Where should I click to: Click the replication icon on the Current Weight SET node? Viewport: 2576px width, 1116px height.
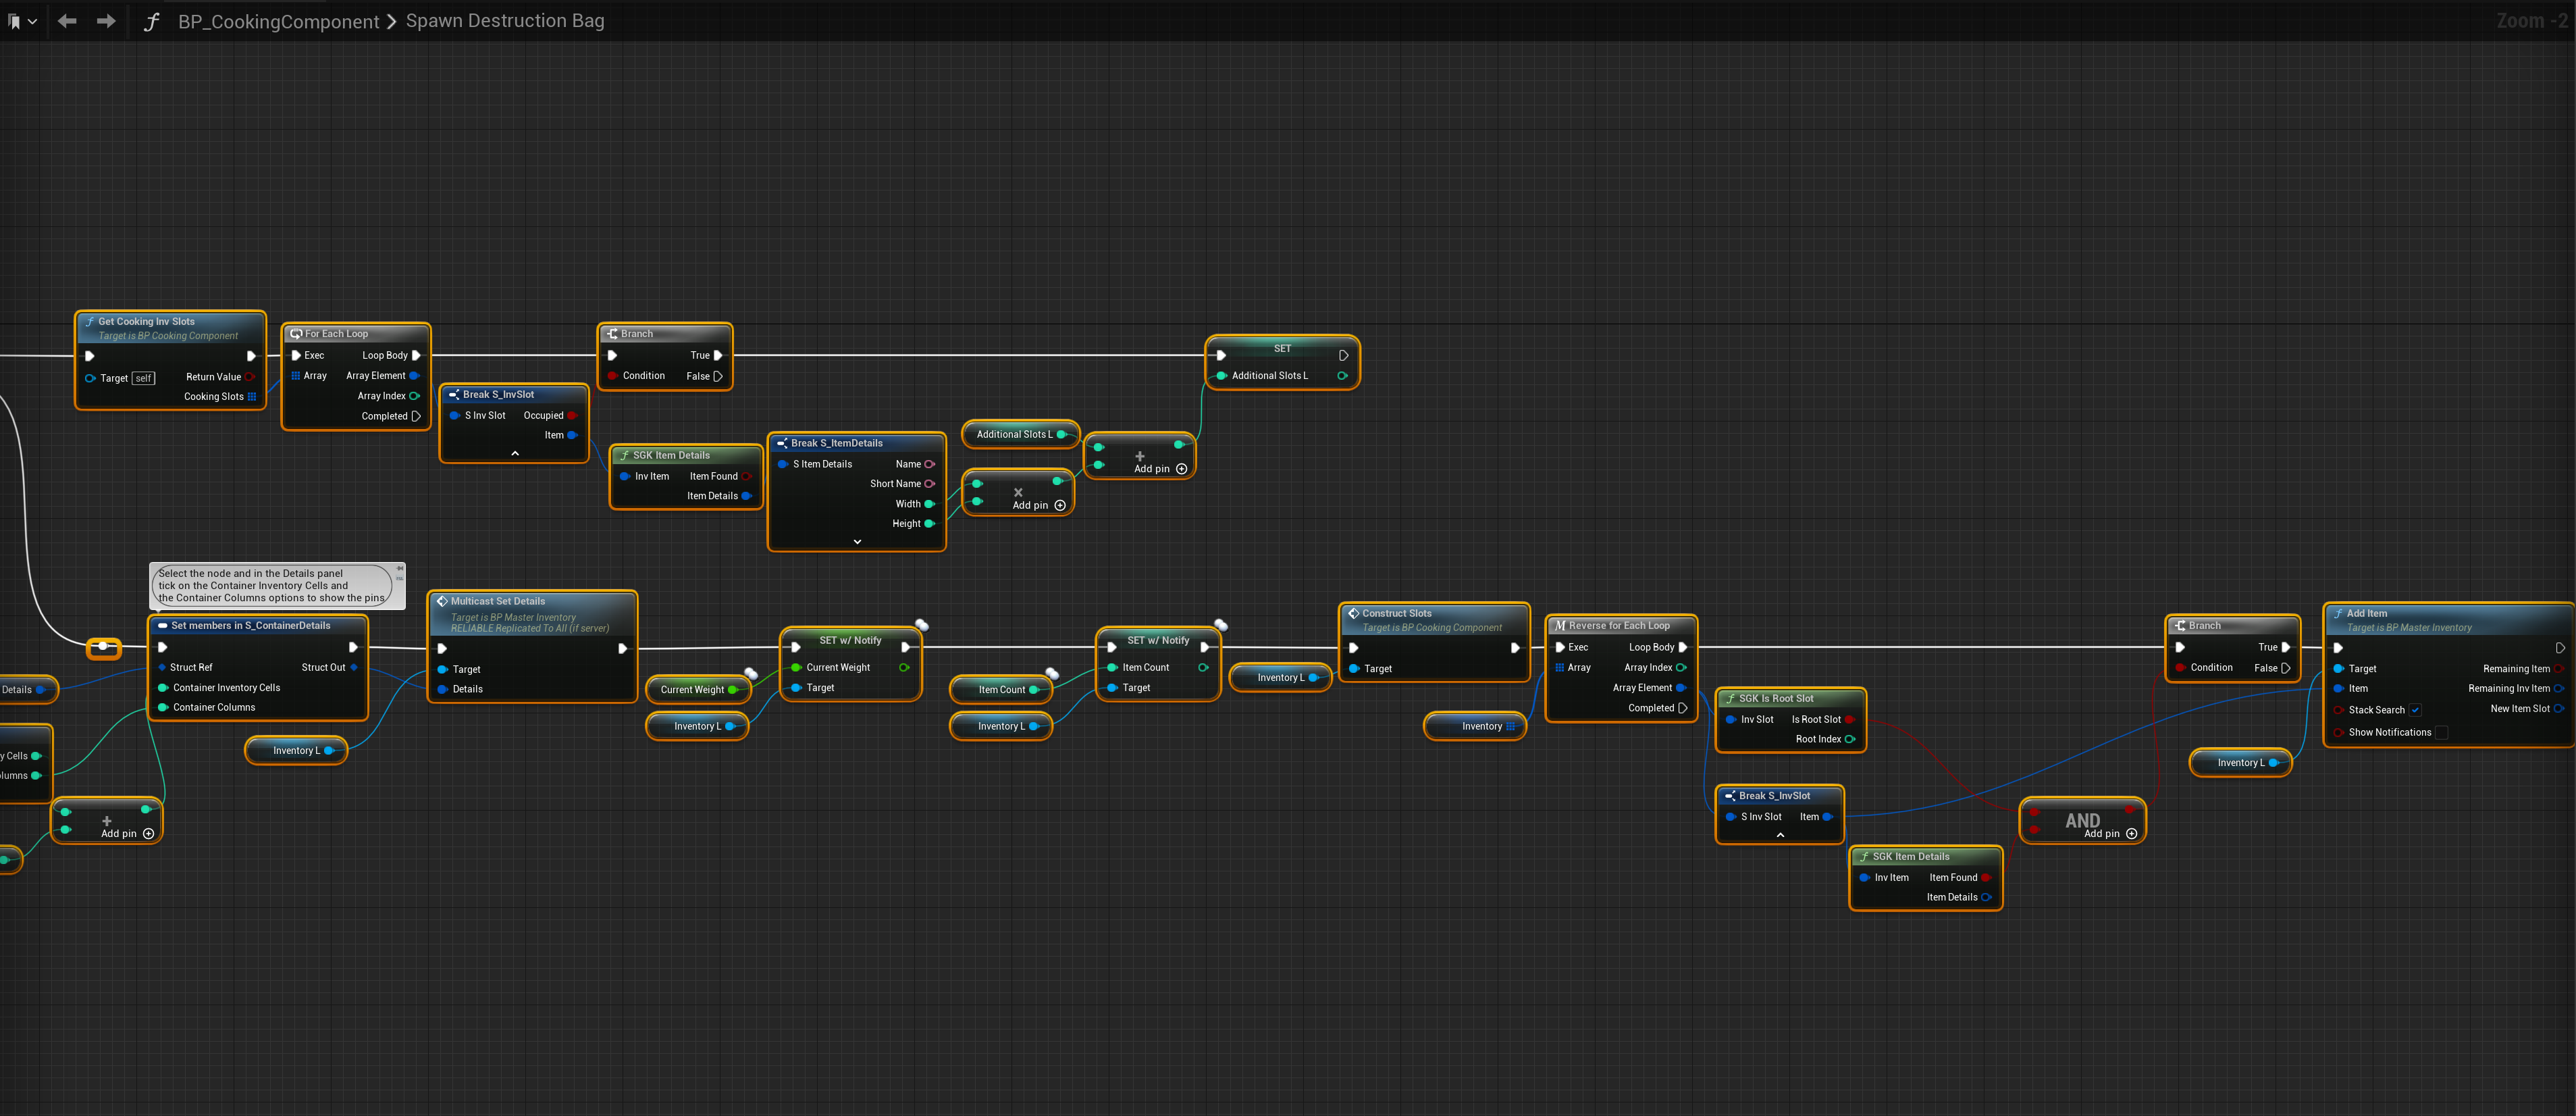pos(922,626)
